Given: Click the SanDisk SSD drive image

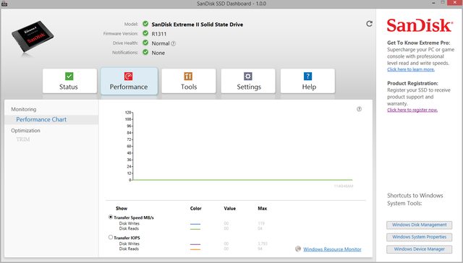Looking at the screenshot, I should click(x=33, y=37).
